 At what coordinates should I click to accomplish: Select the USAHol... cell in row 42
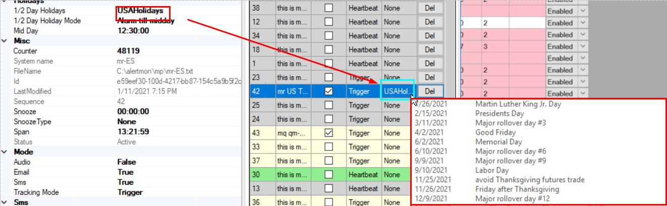tap(398, 91)
